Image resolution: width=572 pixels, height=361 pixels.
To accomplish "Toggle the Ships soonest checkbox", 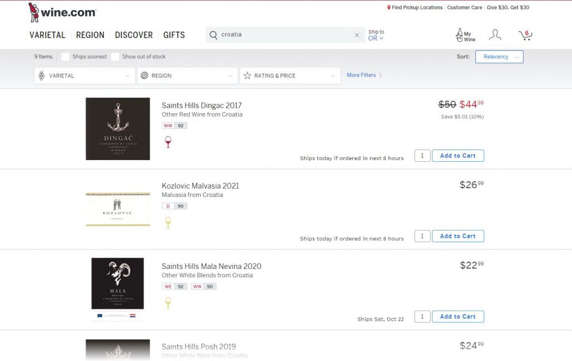I will (x=65, y=57).
